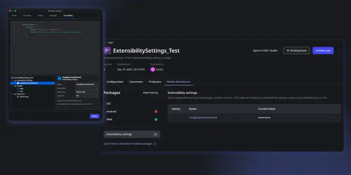
Task: Click the Current Value column header
Action: tap(267, 109)
